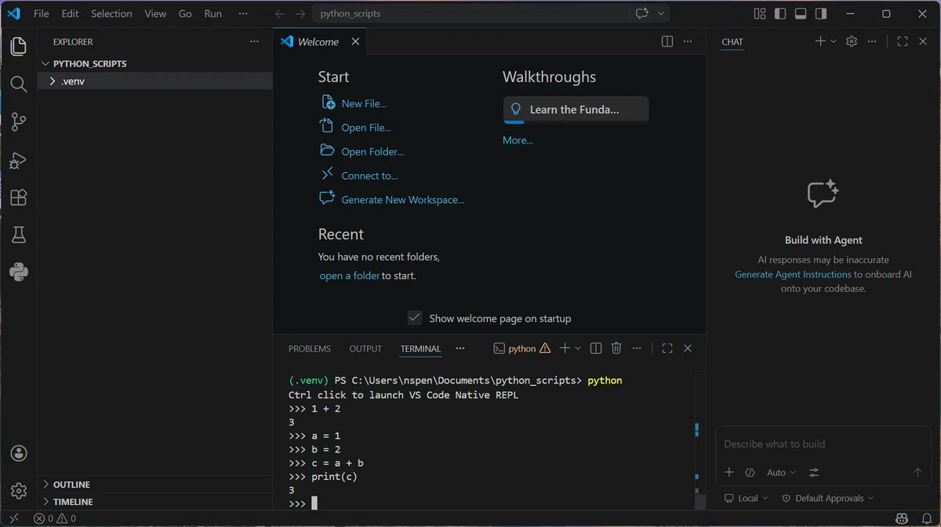Send the chat message arrow

pyautogui.click(x=917, y=472)
